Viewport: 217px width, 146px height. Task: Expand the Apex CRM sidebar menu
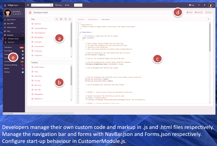[x=14, y=24]
